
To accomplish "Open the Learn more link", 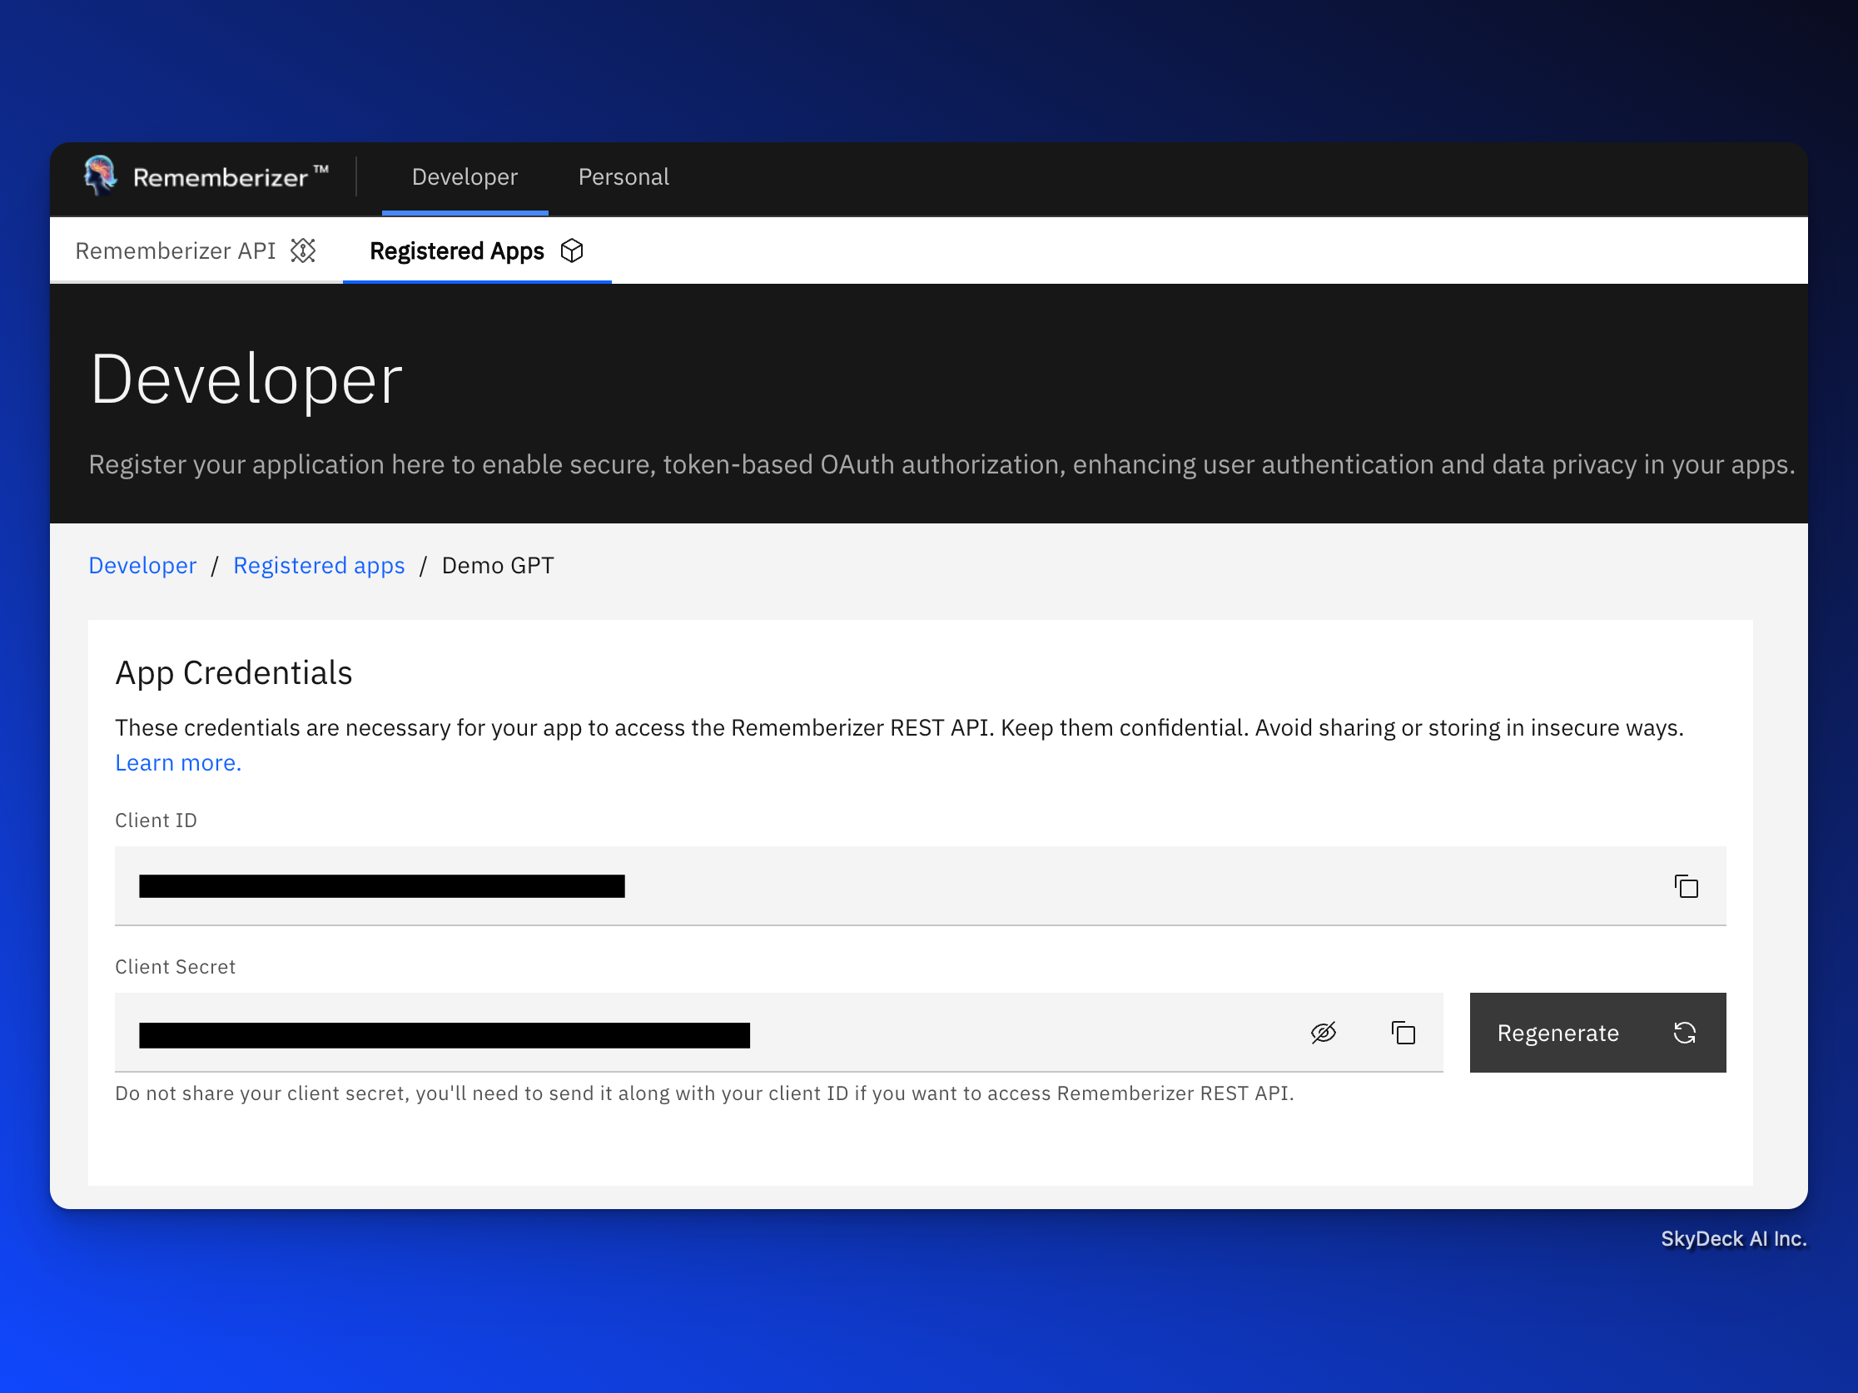I will [x=178, y=763].
